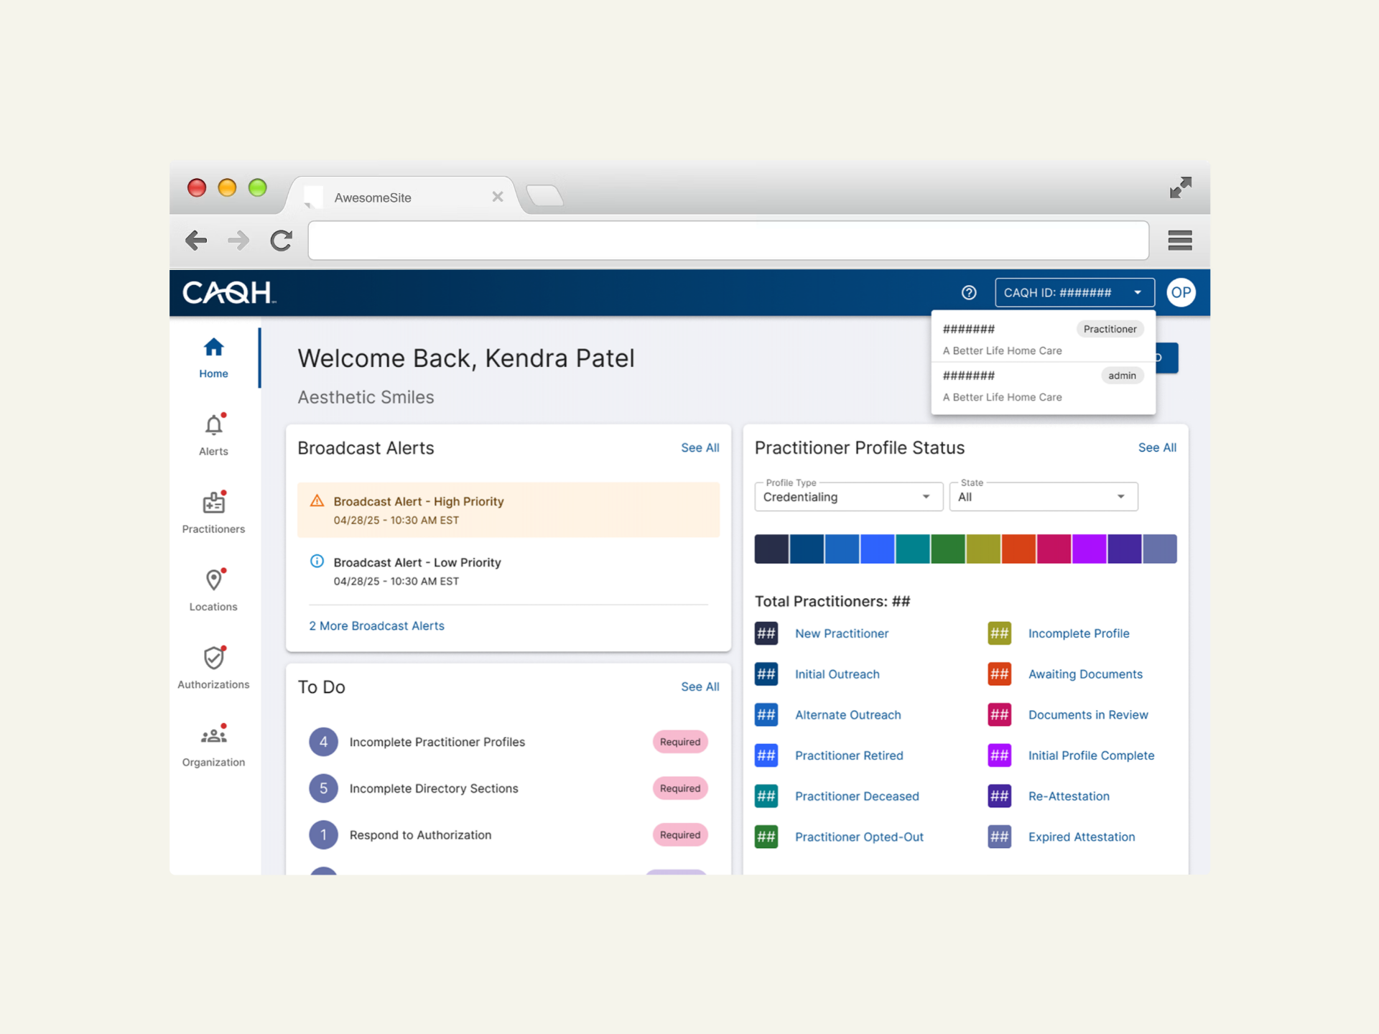1379x1034 pixels.
Task: See all Broadcast Alerts
Action: (x=700, y=447)
